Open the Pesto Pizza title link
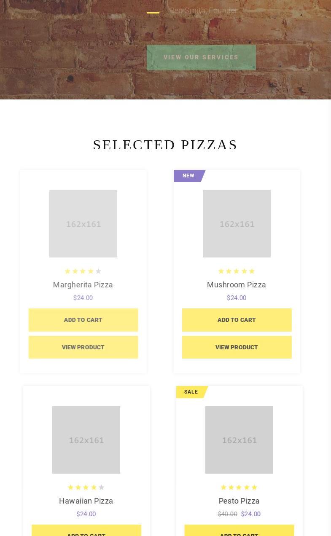This screenshot has height=536, width=331. click(239, 501)
